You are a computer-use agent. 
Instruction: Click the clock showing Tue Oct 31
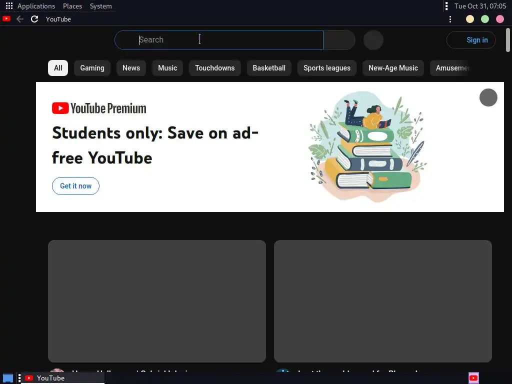point(480,6)
